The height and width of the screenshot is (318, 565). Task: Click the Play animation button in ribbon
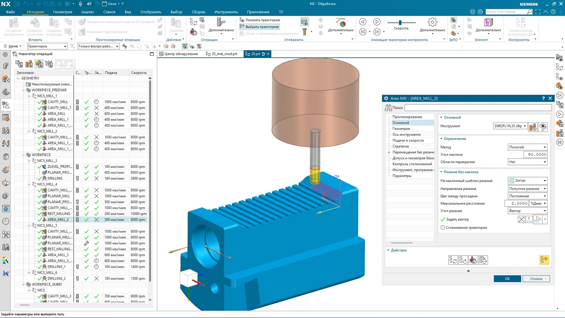377,22
